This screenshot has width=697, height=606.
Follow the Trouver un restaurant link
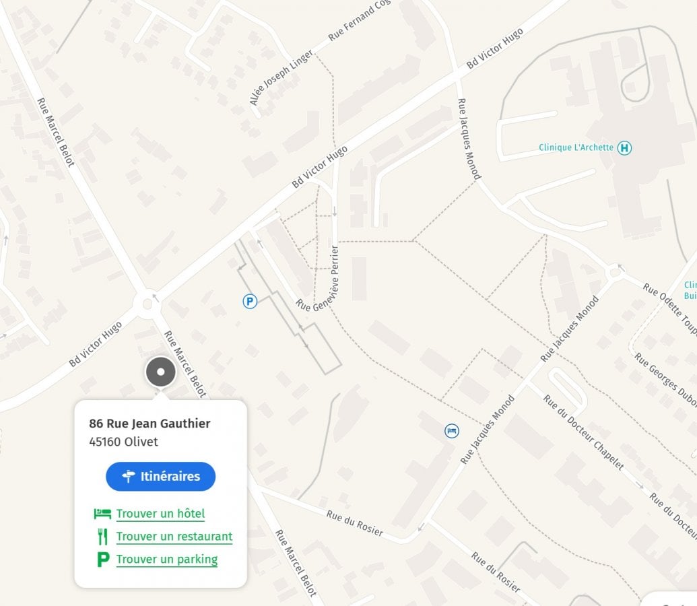click(x=174, y=537)
